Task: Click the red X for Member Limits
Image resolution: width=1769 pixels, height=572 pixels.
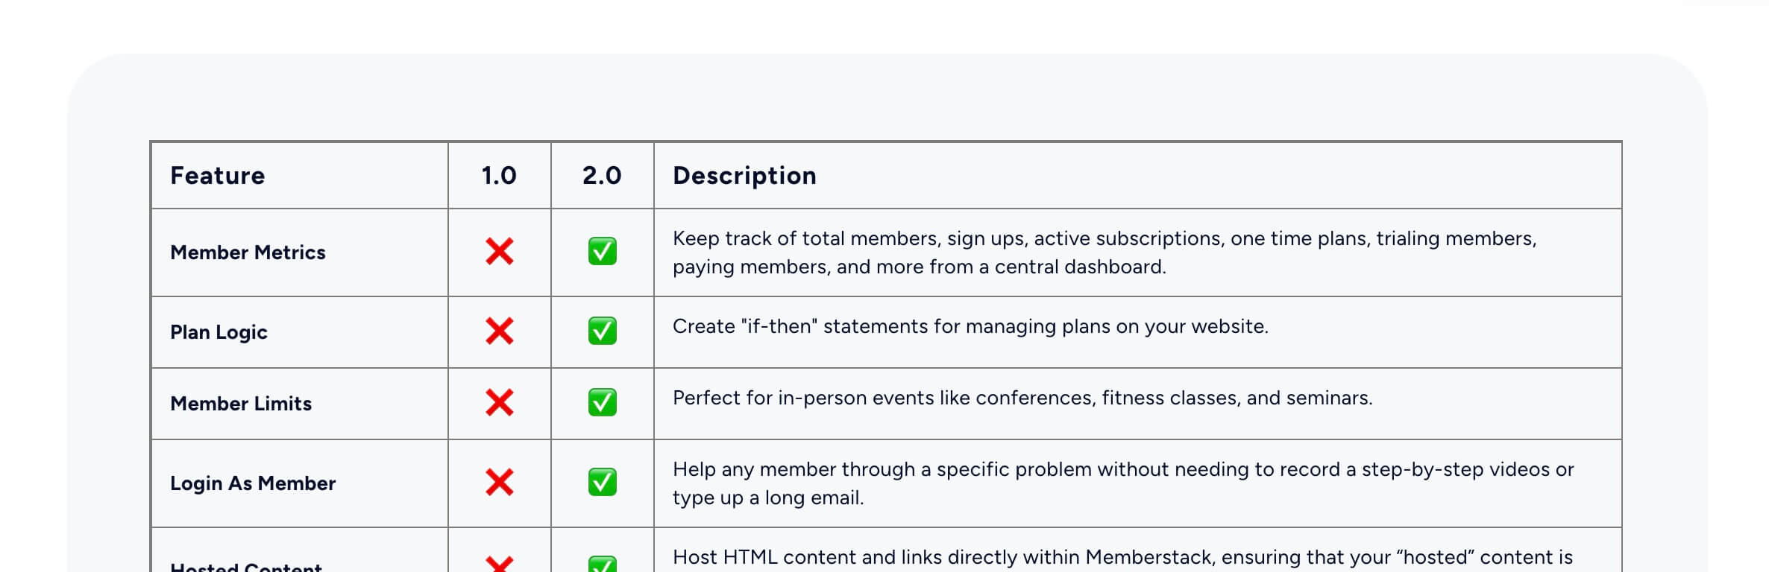Action: pos(499,402)
